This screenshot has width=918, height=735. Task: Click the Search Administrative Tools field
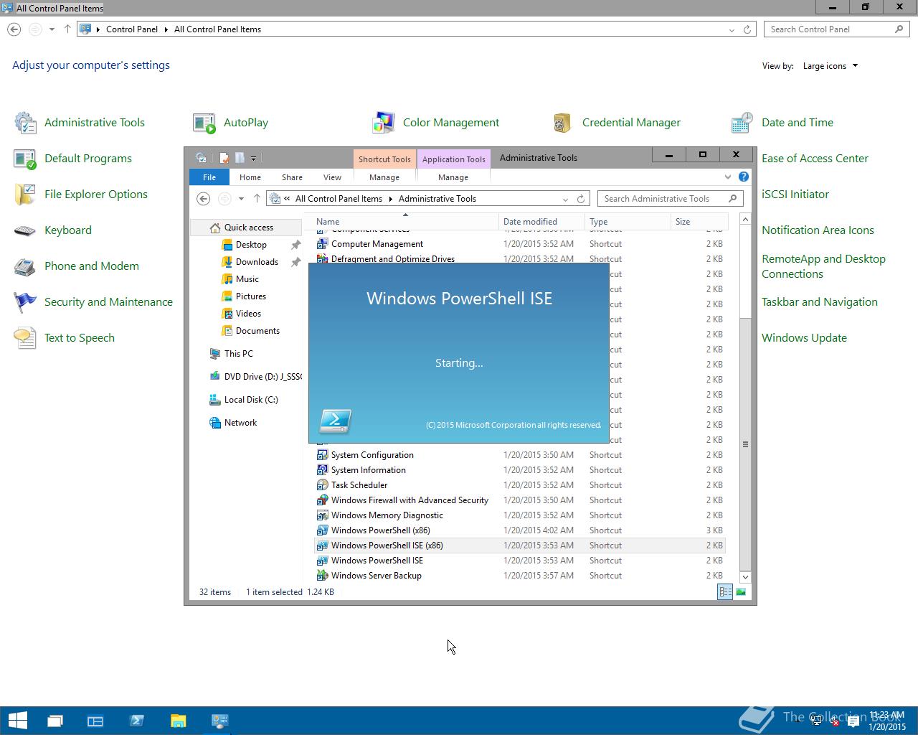click(670, 199)
